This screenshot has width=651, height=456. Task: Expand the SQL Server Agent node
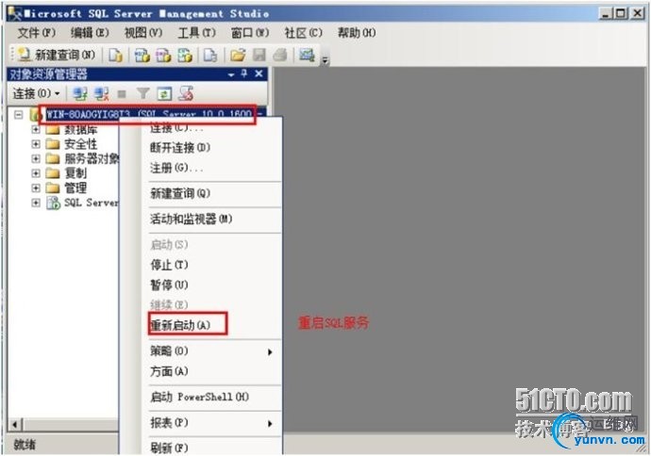[x=36, y=203]
